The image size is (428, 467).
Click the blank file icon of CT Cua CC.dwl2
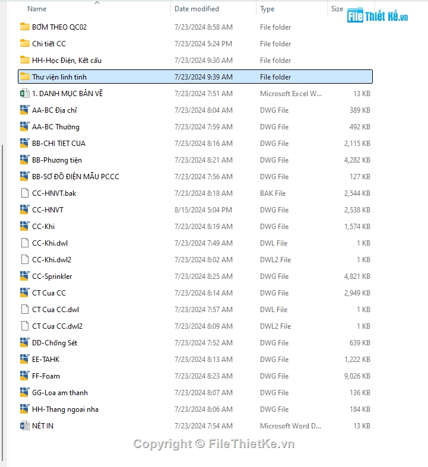(x=25, y=326)
